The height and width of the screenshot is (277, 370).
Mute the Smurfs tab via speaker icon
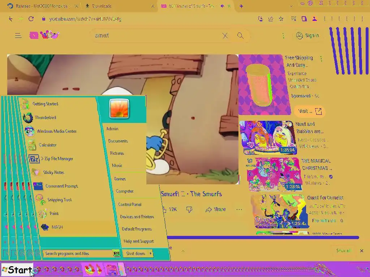click(222, 6)
